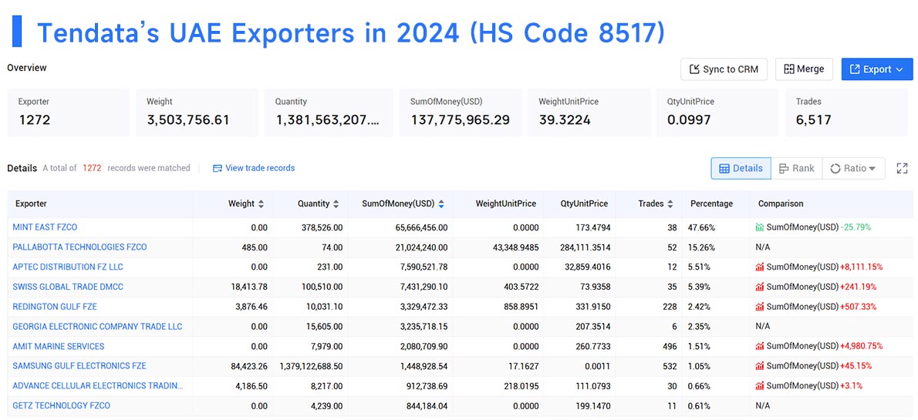Open REDINGTON GULF FZE exporter link

(x=55, y=307)
